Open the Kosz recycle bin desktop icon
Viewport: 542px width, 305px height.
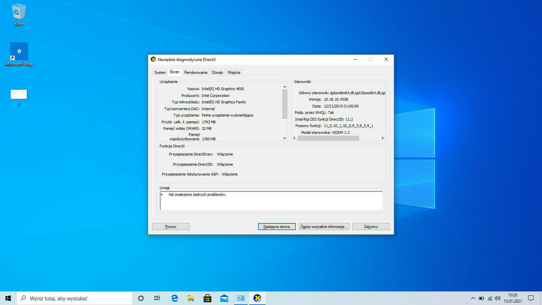(x=19, y=15)
